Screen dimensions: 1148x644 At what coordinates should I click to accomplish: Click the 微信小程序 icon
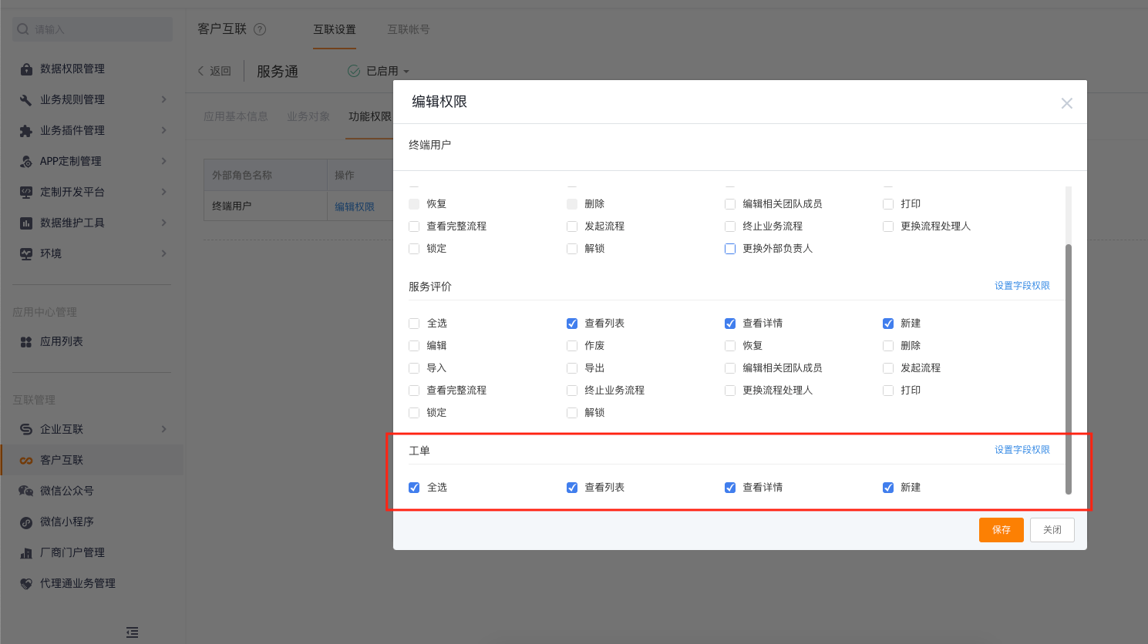pos(26,522)
